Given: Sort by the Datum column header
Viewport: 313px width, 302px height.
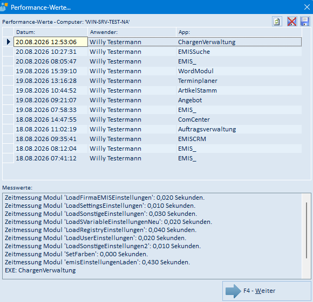Looking at the screenshot, I should point(51,32).
